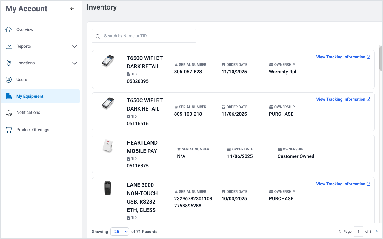The width and height of the screenshot is (383, 239).
Task: Click the Users person icon
Action: point(9,80)
